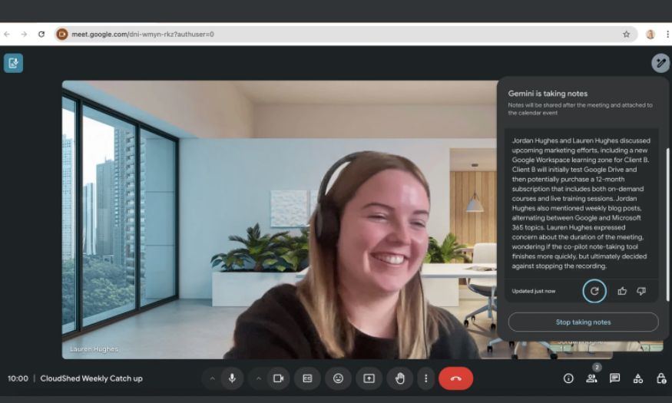Open the Chrome profile avatar
The image size is (672, 403).
click(x=650, y=35)
